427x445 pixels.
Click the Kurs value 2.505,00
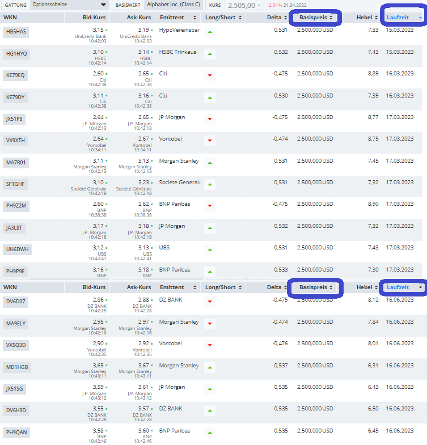coord(242,6)
